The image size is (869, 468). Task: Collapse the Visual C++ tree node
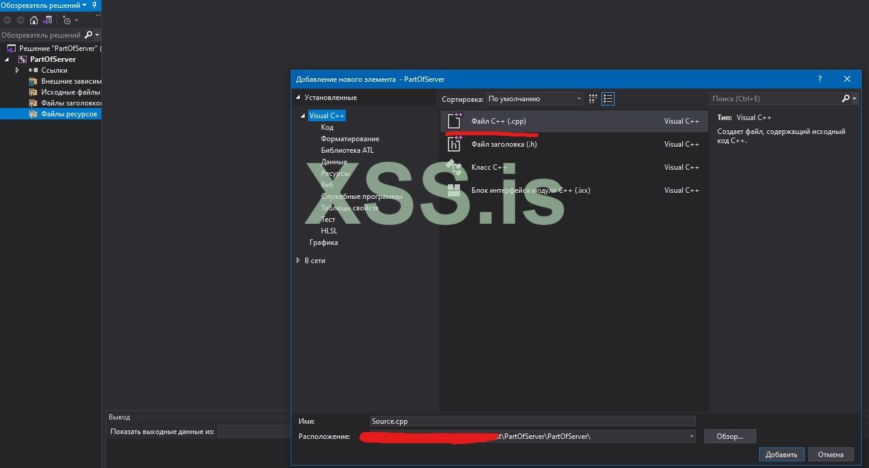[x=303, y=116]
